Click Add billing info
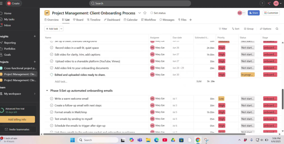Image resolution: width=284 pixels, height=144 pixels. tap(17, 119)
